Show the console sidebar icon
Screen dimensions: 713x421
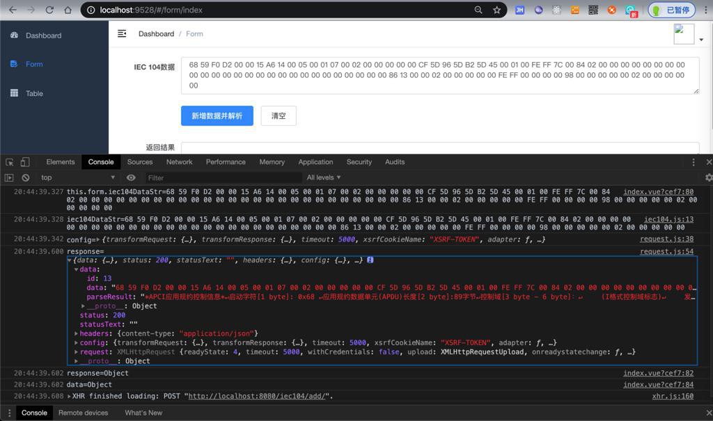(9, 177)
